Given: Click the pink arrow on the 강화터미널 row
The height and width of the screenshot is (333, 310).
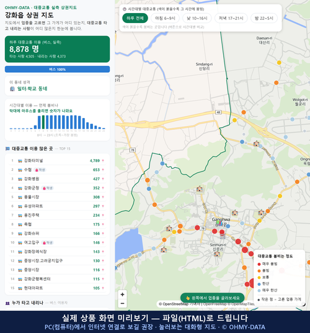Looking at the screenshot, I should click(103, 160).
